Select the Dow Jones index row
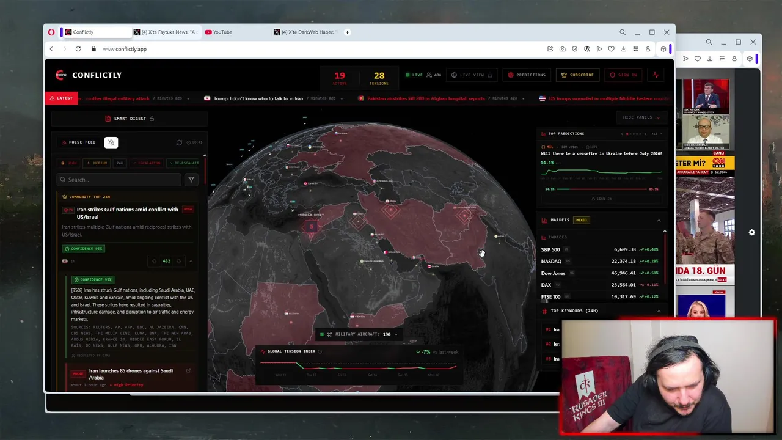Screen dimensions: 782x440 coord(600,273)
